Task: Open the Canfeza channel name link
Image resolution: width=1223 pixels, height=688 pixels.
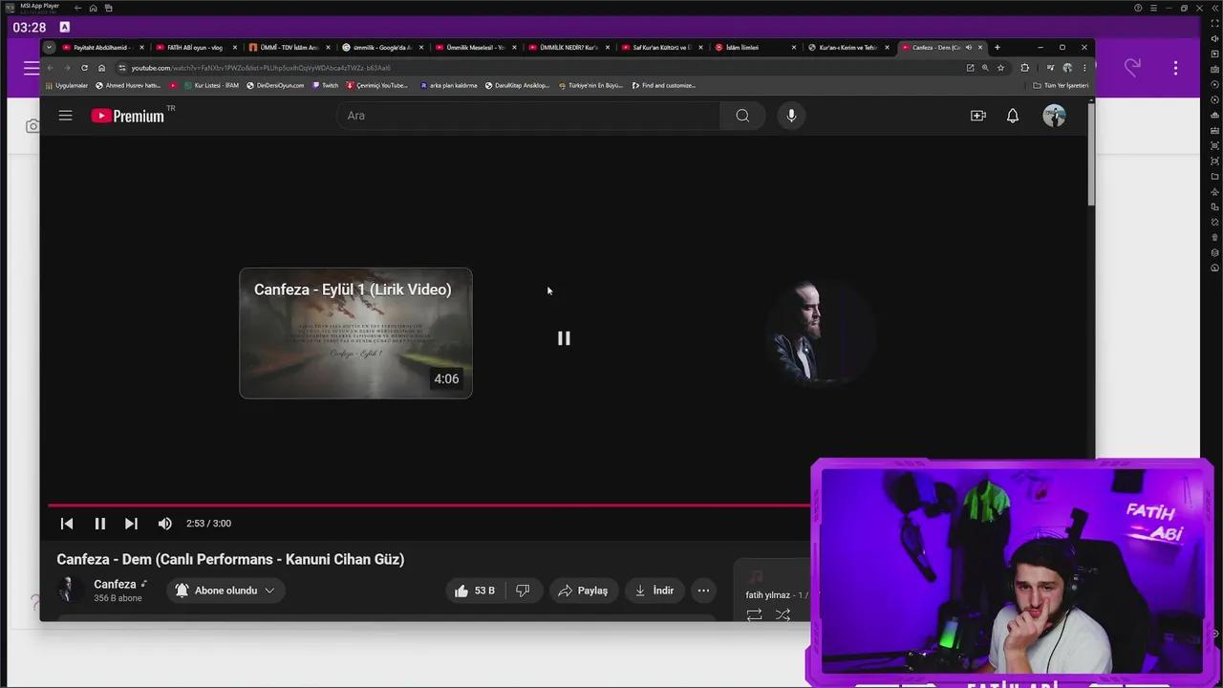Action: (x=115, y=584)
